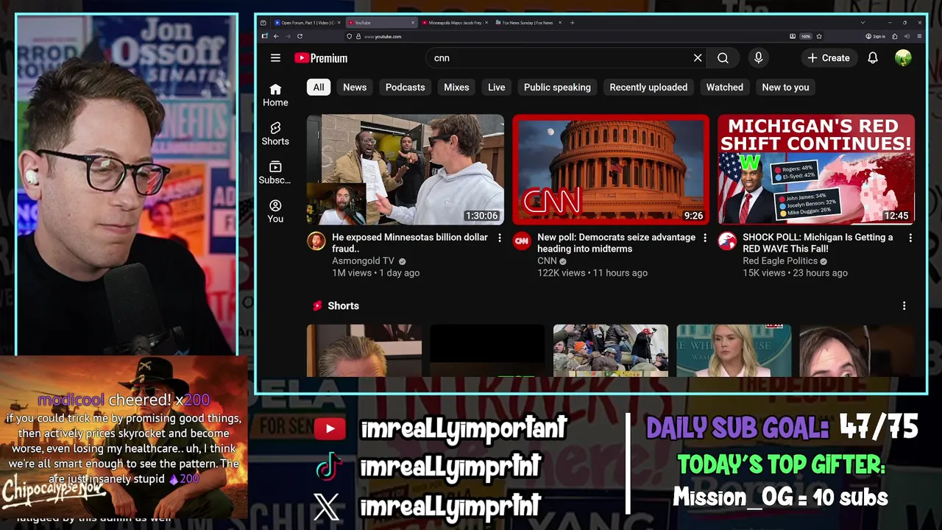942x530 pixels.
Task: Select the All filter chip
Action: (319, 87)
